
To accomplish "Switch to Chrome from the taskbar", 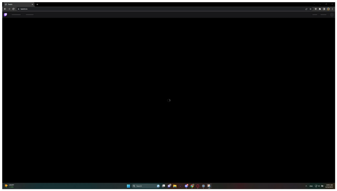I will [x=192, y=186].
